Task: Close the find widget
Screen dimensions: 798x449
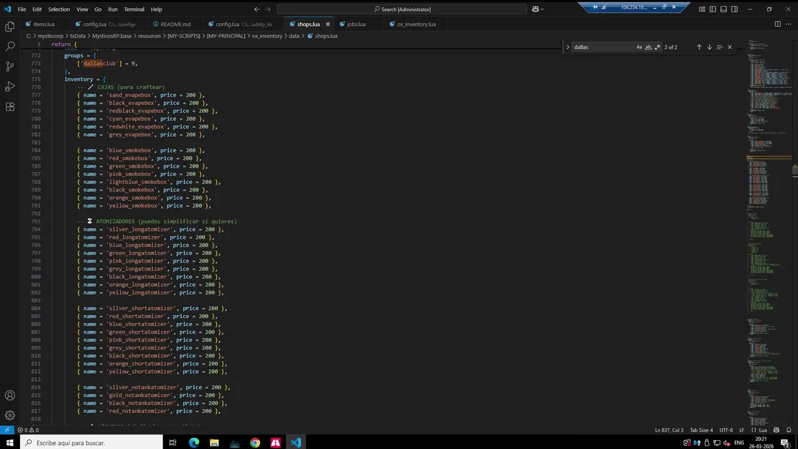Action: click(729, 47)
